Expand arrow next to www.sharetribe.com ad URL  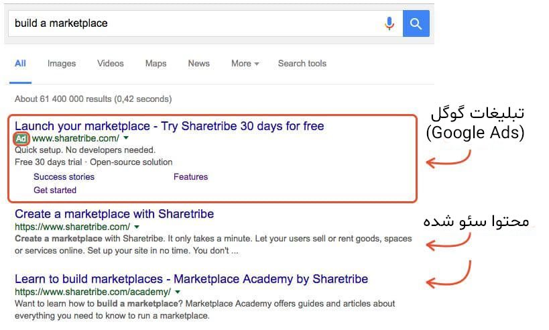[x=125, y=139]
